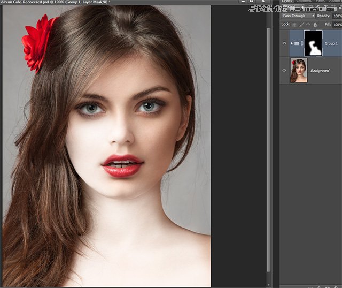342x288 pixels.
Task: Select the Background layer thumbnail
Action: point(299,70)
